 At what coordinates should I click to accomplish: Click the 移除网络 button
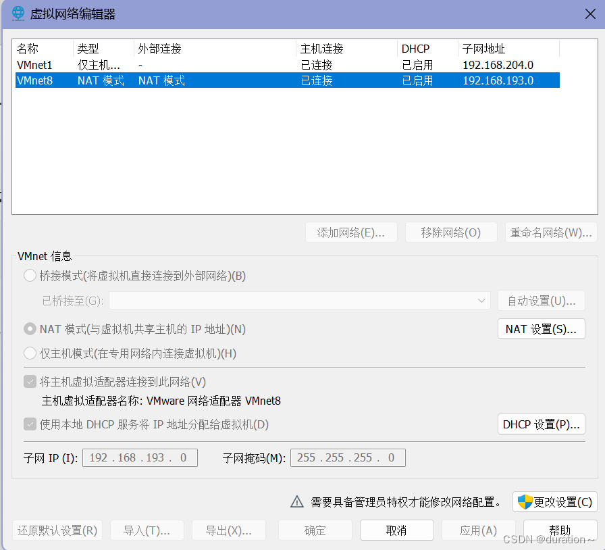point(450,232)
